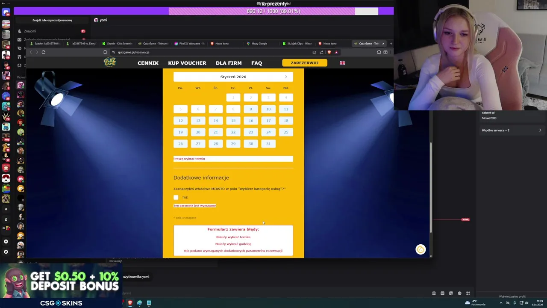Click the Brave icon in the taskbar
547x308 pixels.
[x=130, y=303]
